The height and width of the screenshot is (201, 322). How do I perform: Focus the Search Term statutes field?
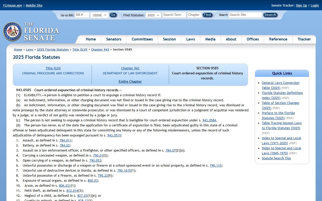pyautogui.click(x=174, y=15)
